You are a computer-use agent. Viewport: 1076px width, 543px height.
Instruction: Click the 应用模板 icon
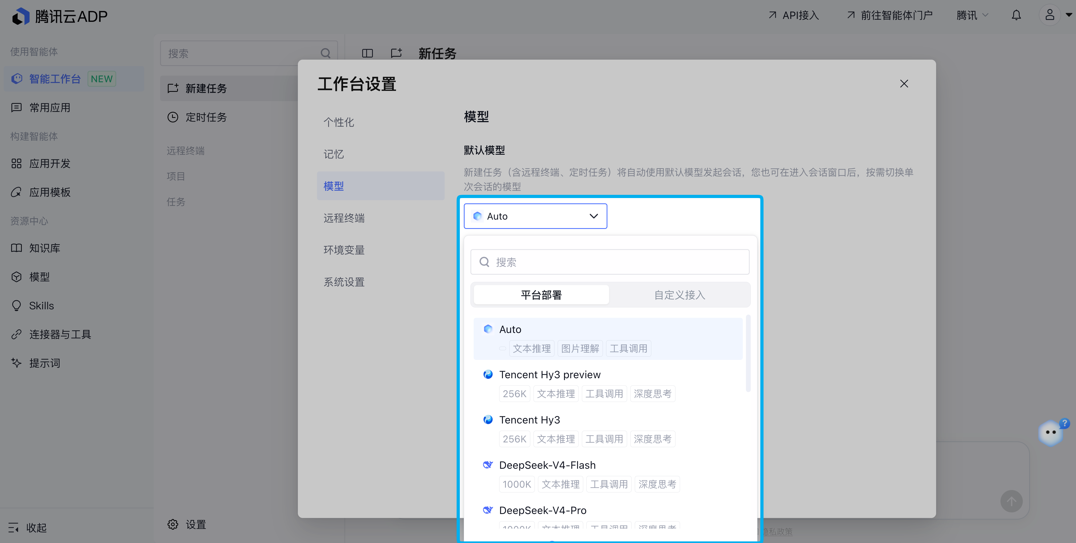point(16,192)
